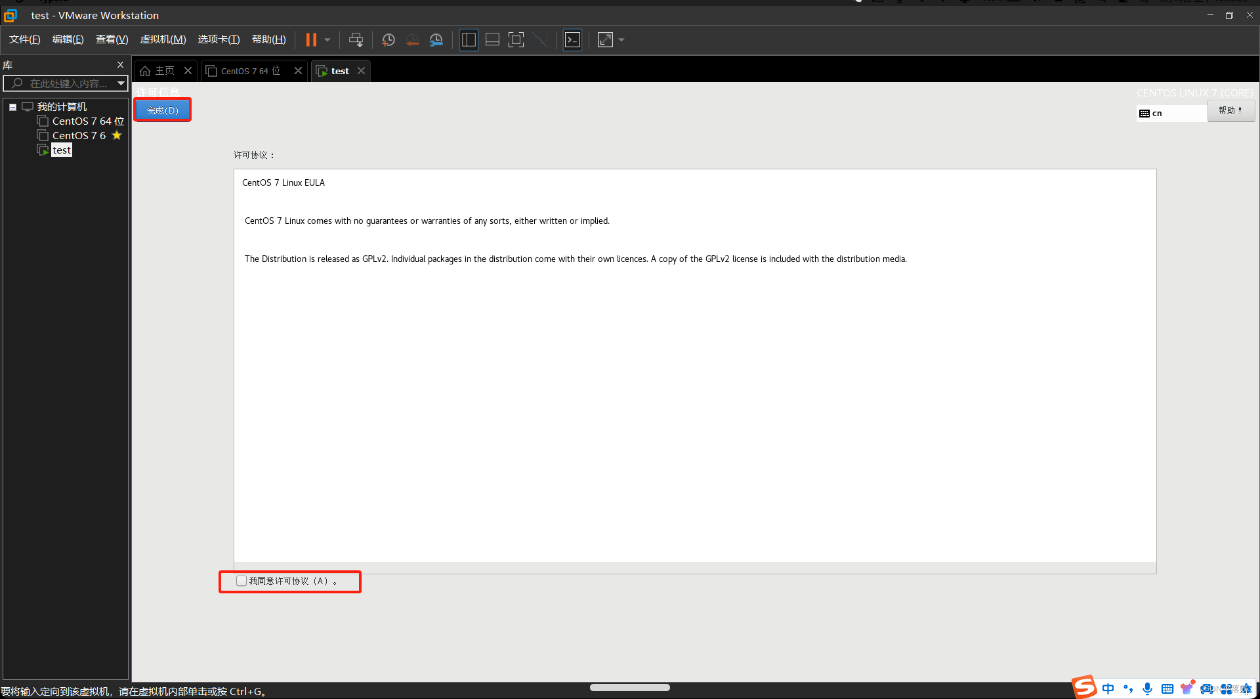The image size is (1260, 699).
Task: Click the CentOS 7 Linux EULA text
Action: (x=283, y=183)
